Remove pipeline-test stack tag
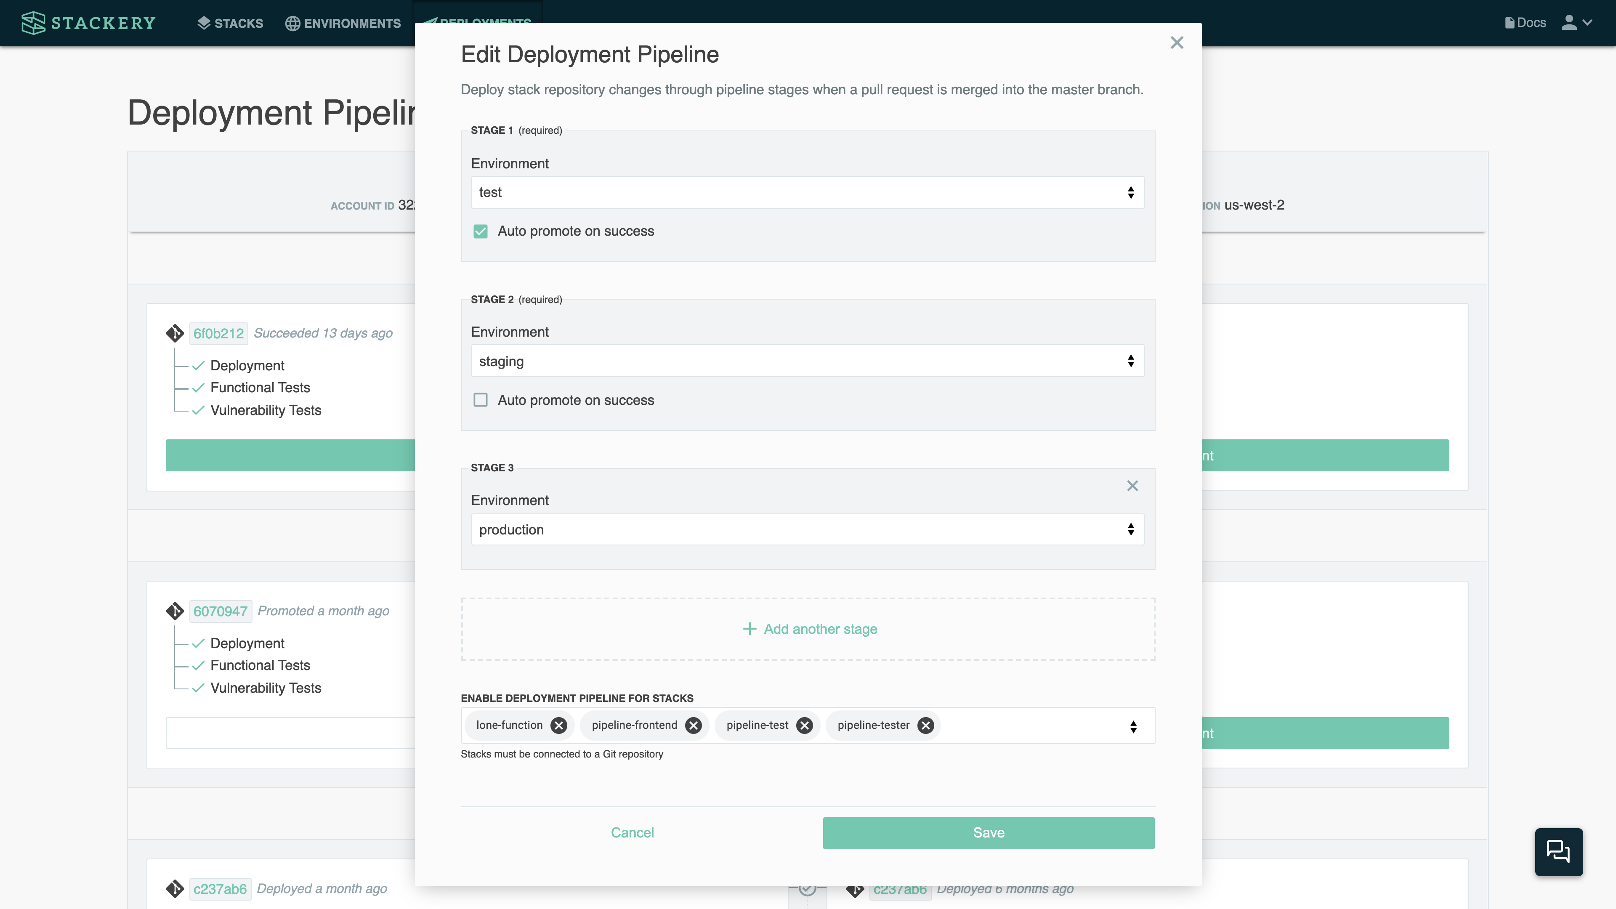Screen dimensions: 1616x909 (x=804, y=725)
